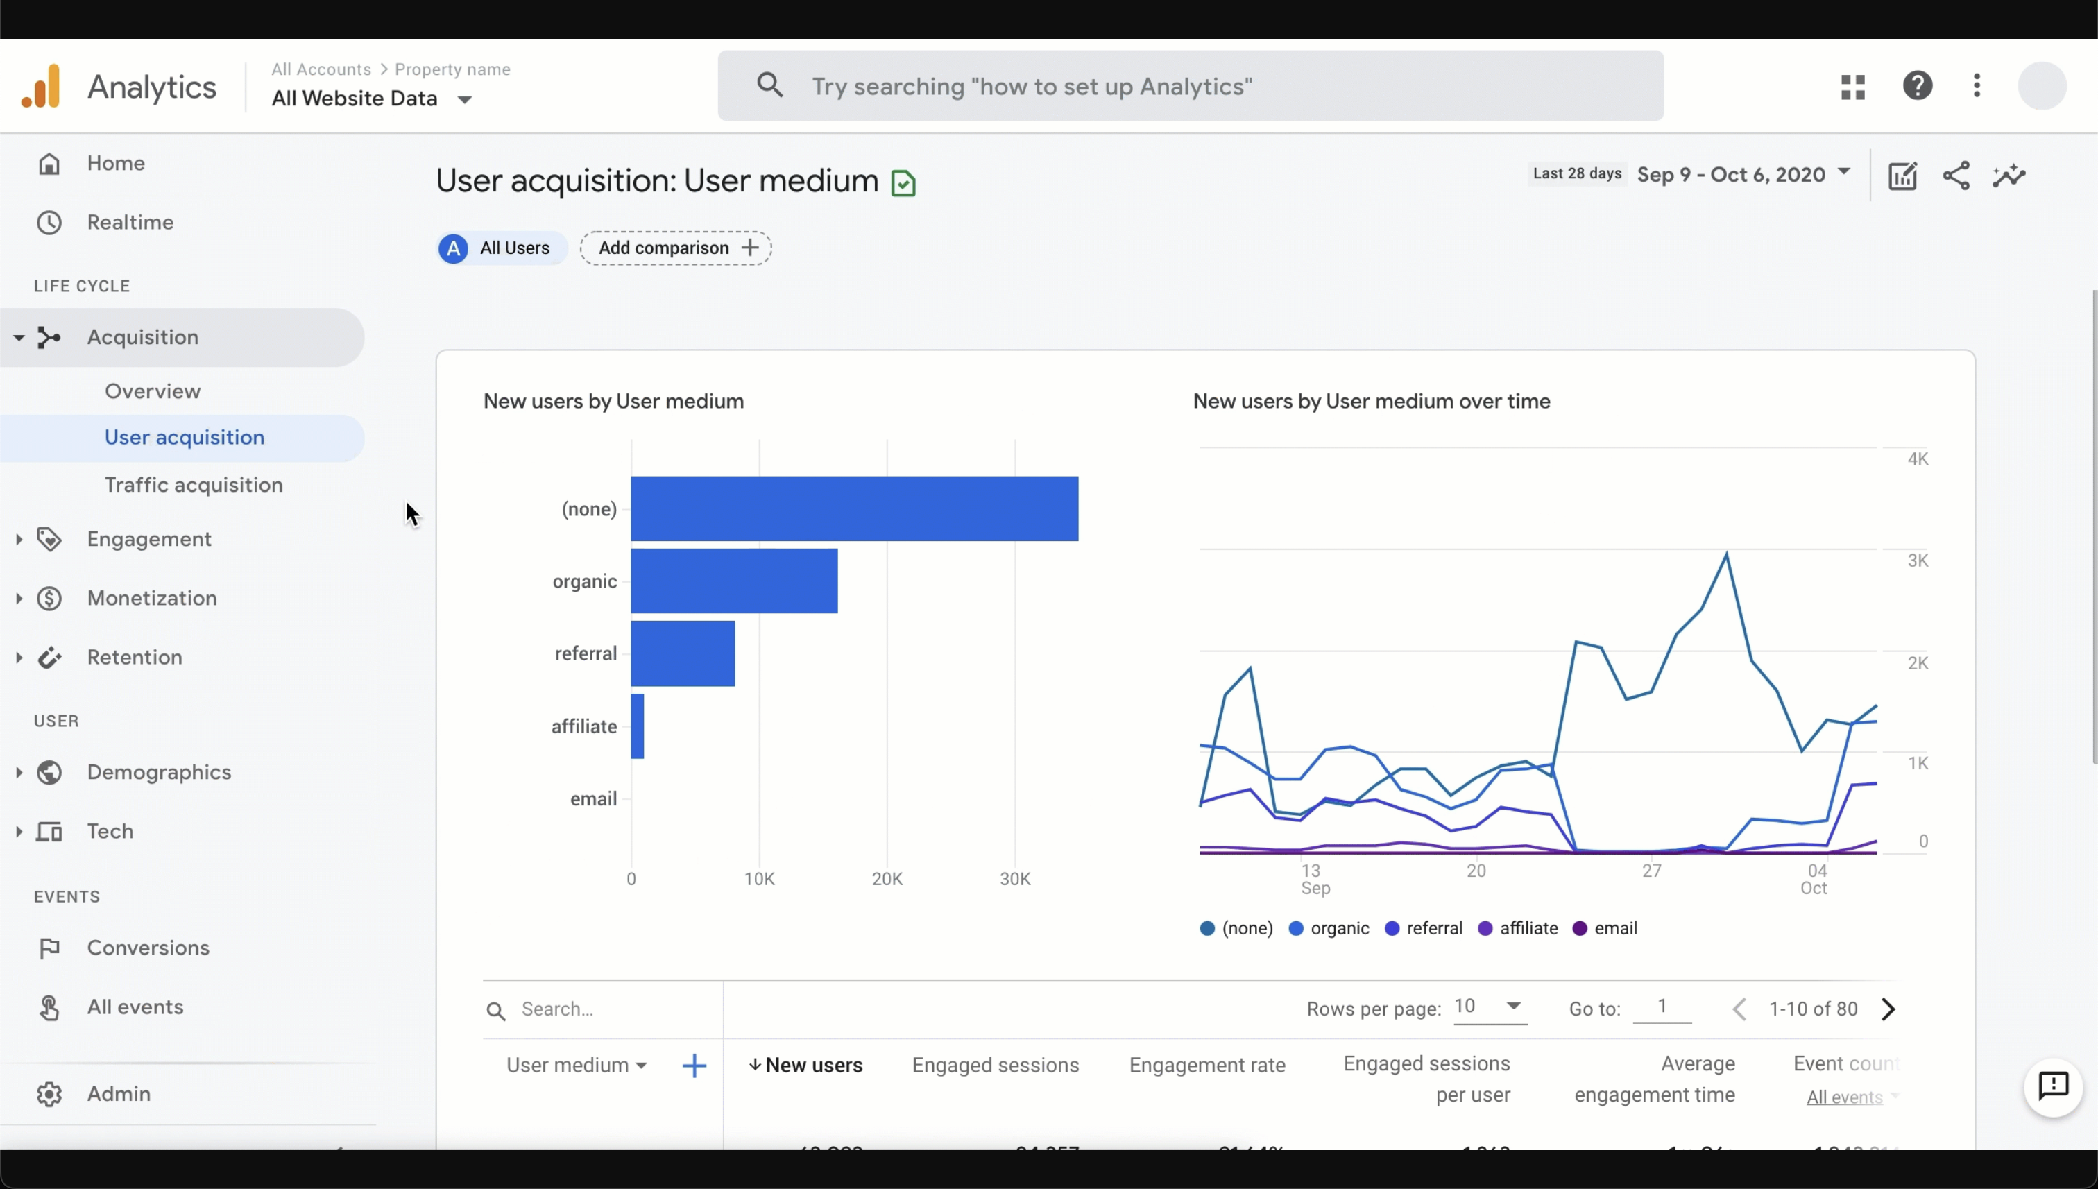Select the User acquisition tab
Image resolution: width=2098 pixels, height=1189 pixels.
point(185,437)
